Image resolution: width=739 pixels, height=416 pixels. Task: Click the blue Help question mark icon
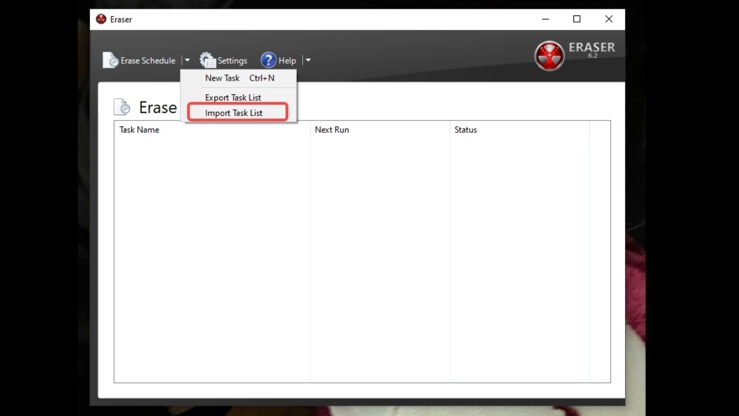pyautogui.click(x=269, y=60)
